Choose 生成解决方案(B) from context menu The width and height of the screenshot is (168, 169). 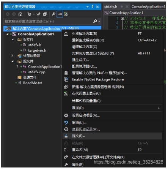pyautogui.click(x=112, y=34)
